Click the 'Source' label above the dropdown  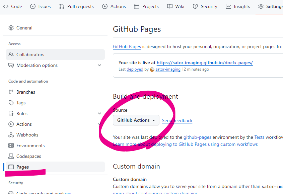[120, 110]
